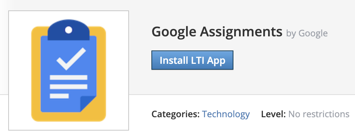Click the Level label
The height and width of the screenshot is (138, 355).
tap(273, 114)
